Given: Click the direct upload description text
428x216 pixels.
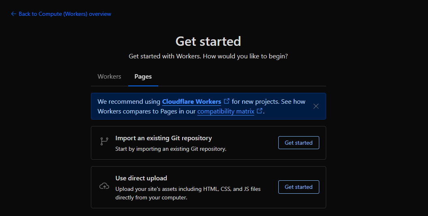Looking at the screenshot, I should point(188,193).
